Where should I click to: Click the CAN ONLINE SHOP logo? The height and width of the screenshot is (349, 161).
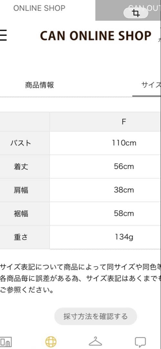coord(96,36)
